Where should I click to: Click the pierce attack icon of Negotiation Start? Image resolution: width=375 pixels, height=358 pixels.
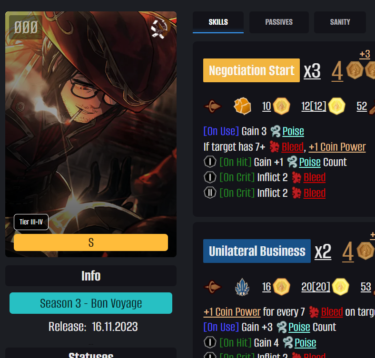[213, 106]
